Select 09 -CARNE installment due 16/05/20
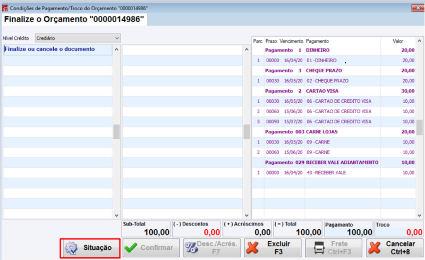 (x=334, y=142)
